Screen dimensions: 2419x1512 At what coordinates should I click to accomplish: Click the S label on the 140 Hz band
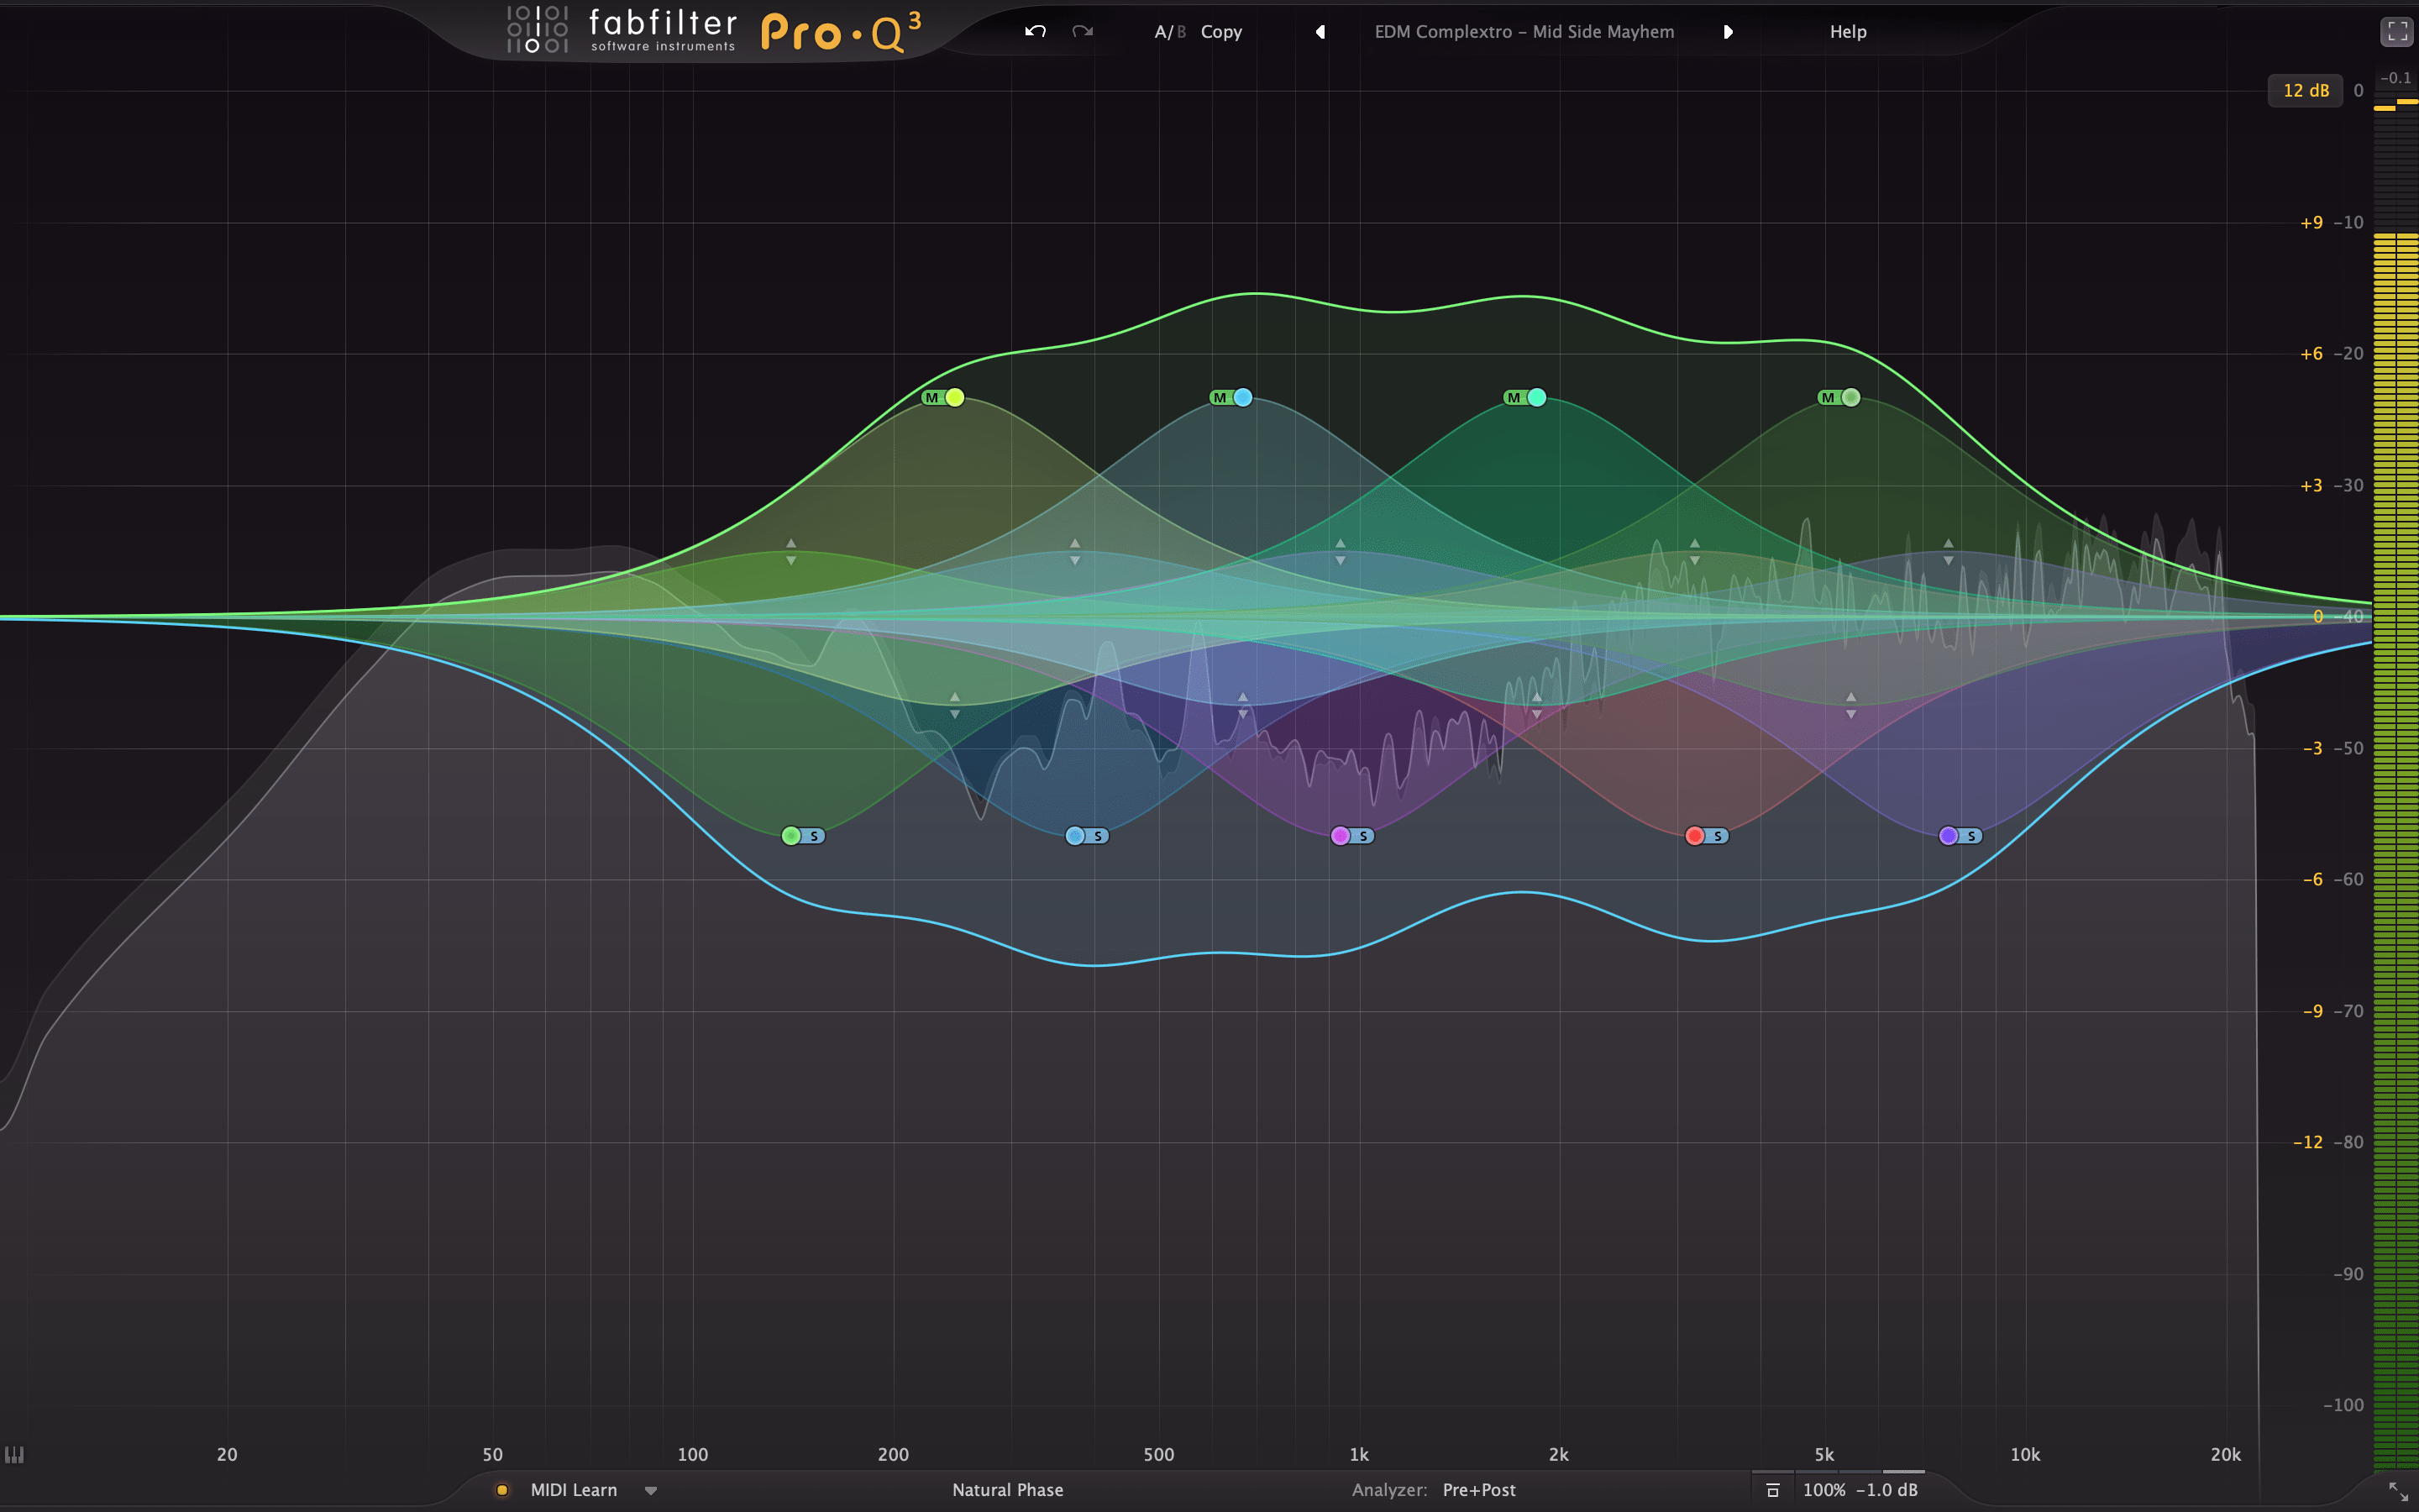[814, 836]
